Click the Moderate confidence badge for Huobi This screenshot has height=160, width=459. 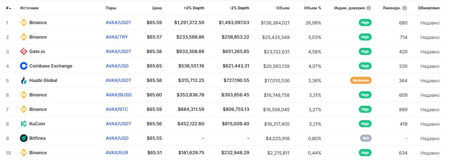point(361,80)
